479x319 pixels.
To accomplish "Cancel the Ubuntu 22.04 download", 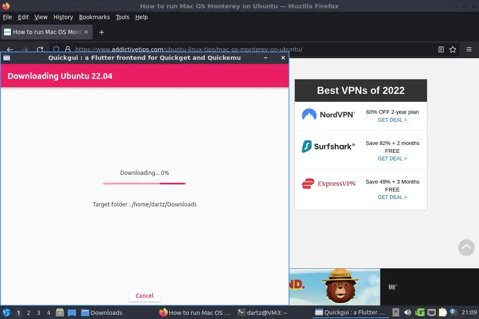I will [145, 295].
